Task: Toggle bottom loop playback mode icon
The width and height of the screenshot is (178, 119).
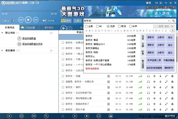Action: 34,116
